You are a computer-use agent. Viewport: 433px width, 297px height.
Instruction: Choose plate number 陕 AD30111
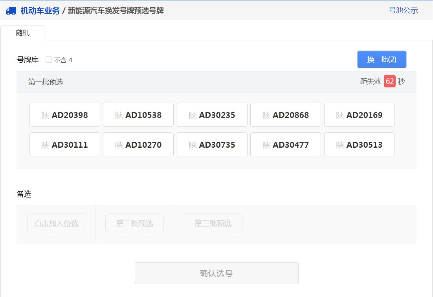(65, 145)
